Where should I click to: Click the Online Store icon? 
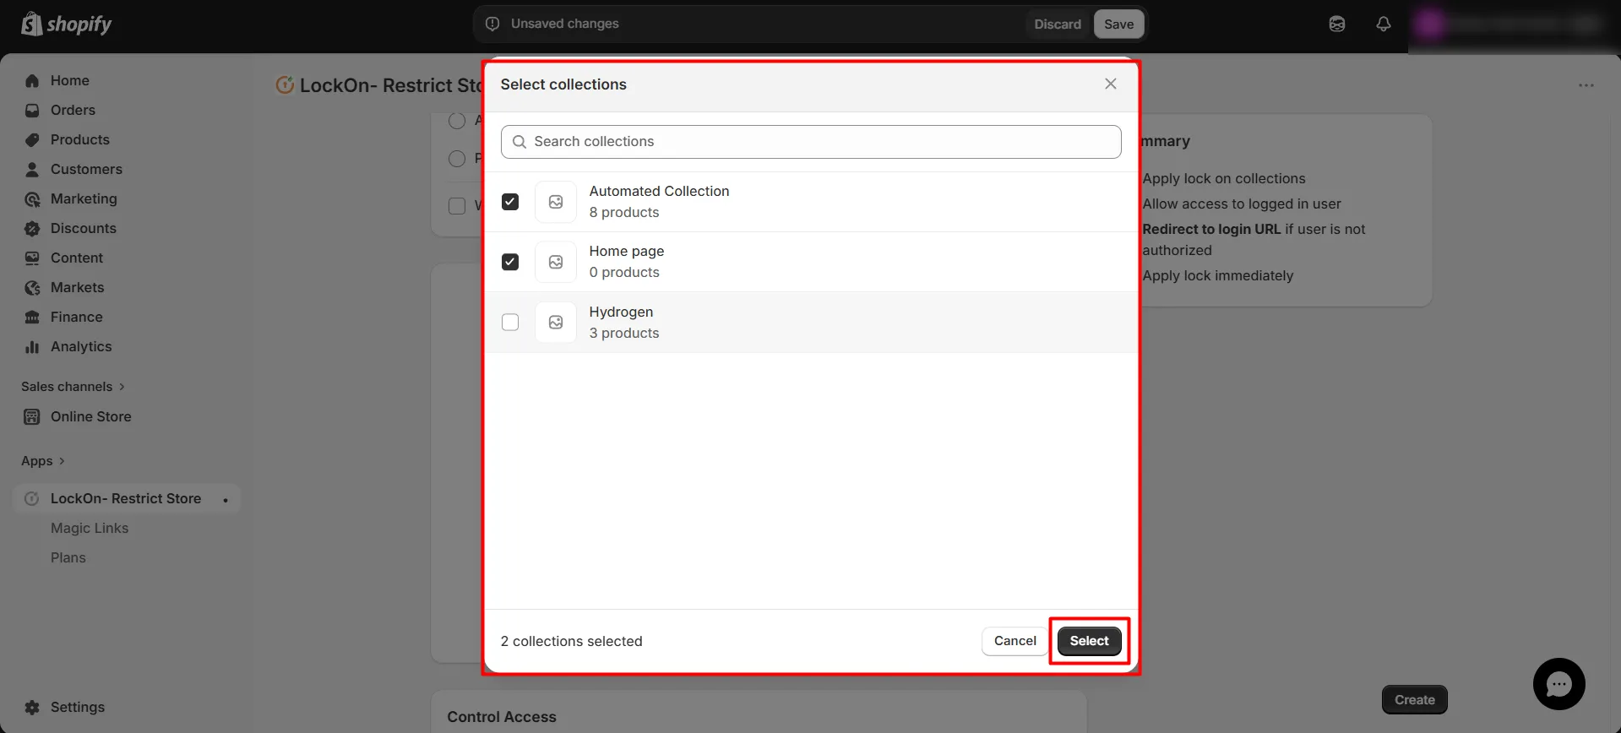[32, 417]
